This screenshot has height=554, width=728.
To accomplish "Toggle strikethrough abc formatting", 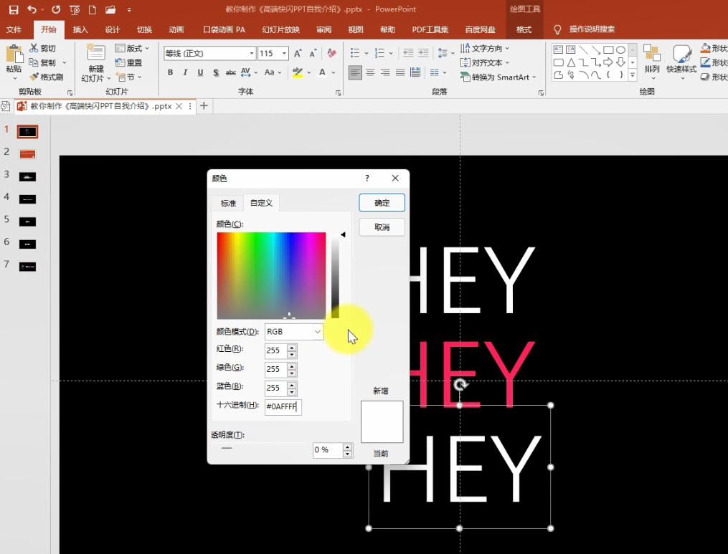I will pyautogui.click(x=230, y=72).
